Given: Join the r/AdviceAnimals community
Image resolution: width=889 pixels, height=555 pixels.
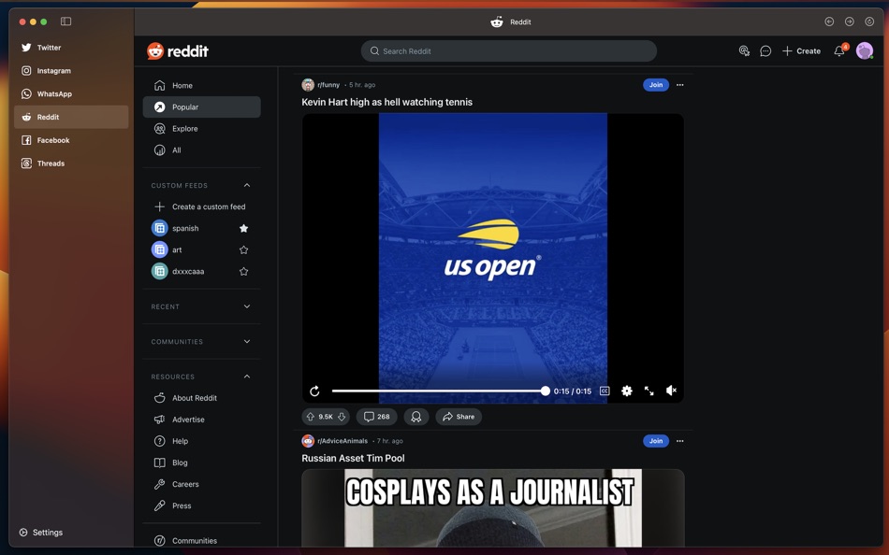Looking at the screenshot, I should tap(656, 441).
